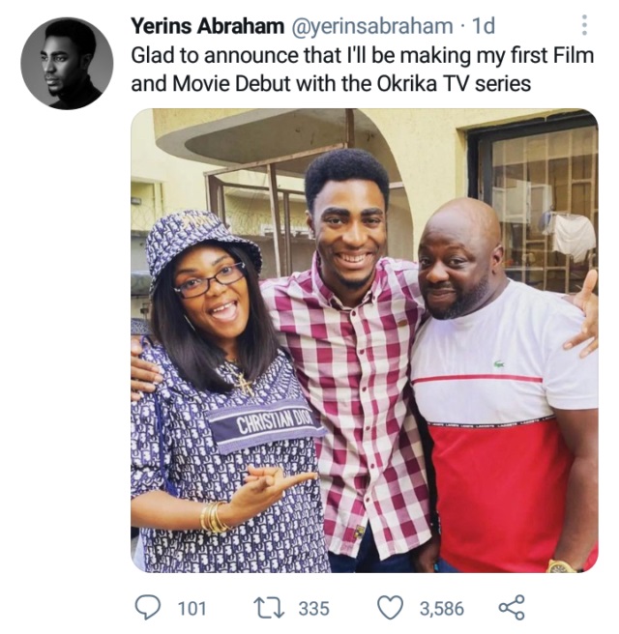This screenshot has height=634, width=619.
Task: Click the 3,586 likes count
Action: 441,608
